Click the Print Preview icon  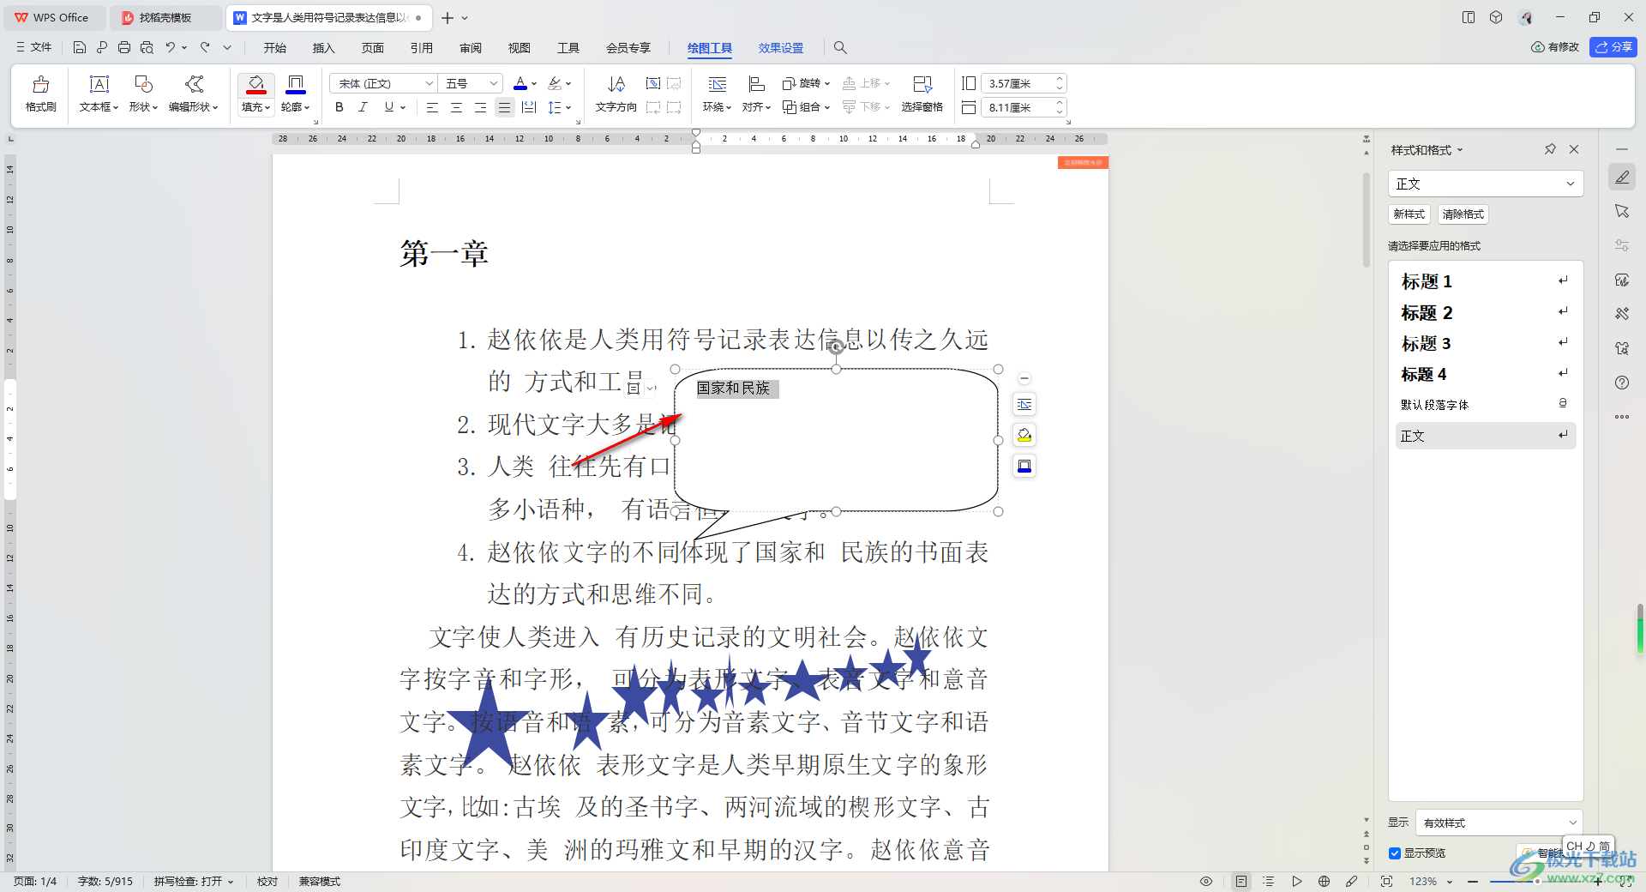pos(147,47)
